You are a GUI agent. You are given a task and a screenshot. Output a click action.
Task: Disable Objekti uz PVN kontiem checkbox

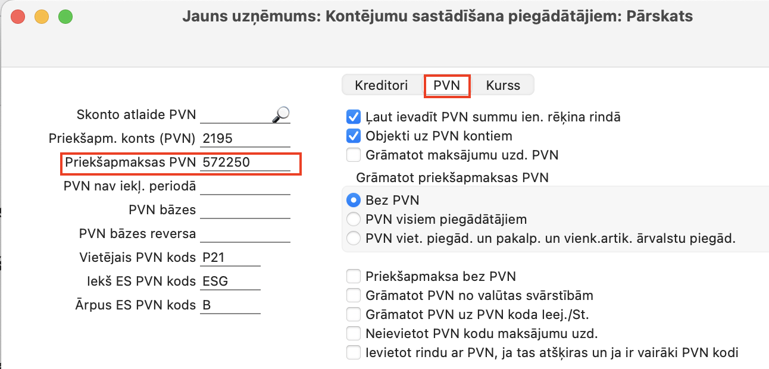point(354,136)
